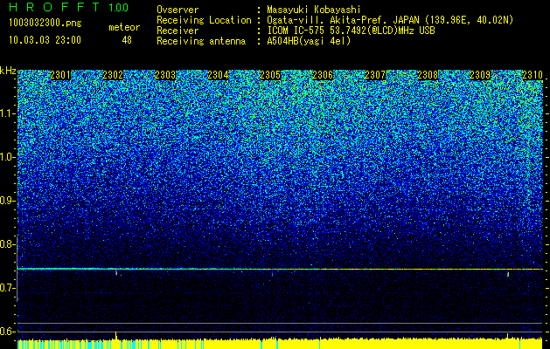Click the 2310 time marker
This screenshot has height=349, width=550.
click(533, 75)
